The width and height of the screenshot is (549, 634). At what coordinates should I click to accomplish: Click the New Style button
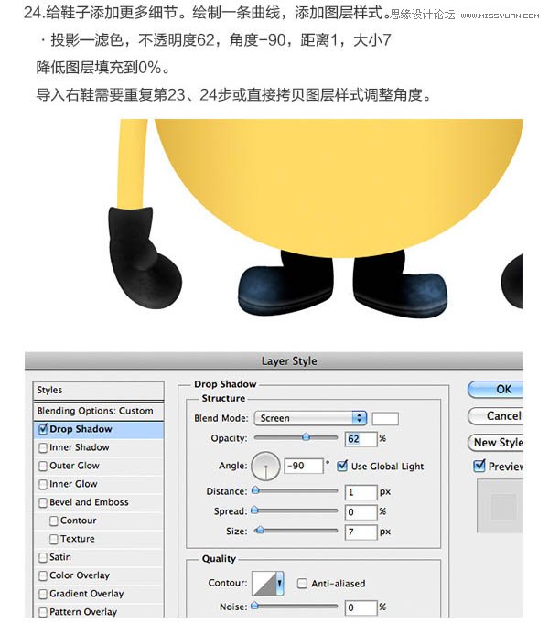pos(496,443)
